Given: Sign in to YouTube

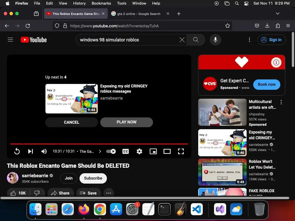Looking at the screenshot, I should [272, 40].
